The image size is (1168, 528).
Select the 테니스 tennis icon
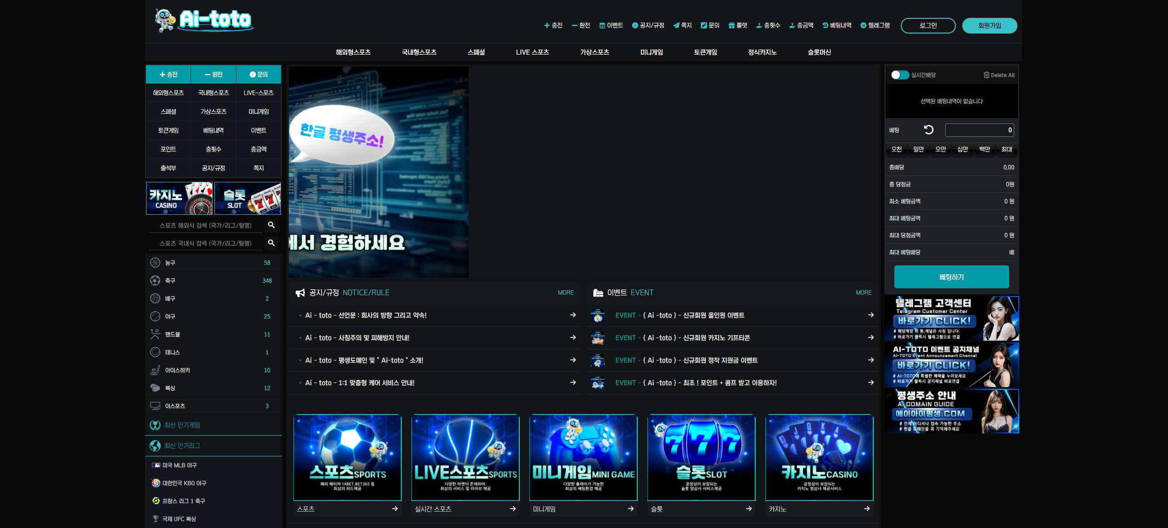155,352
